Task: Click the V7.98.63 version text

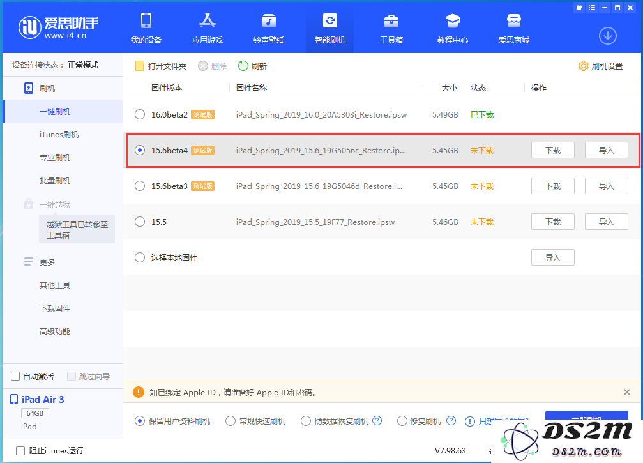Action: (450, 450)
